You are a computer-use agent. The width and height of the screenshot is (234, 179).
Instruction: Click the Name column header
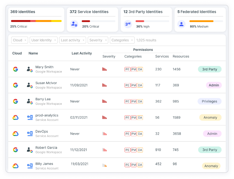coord(33,53)
